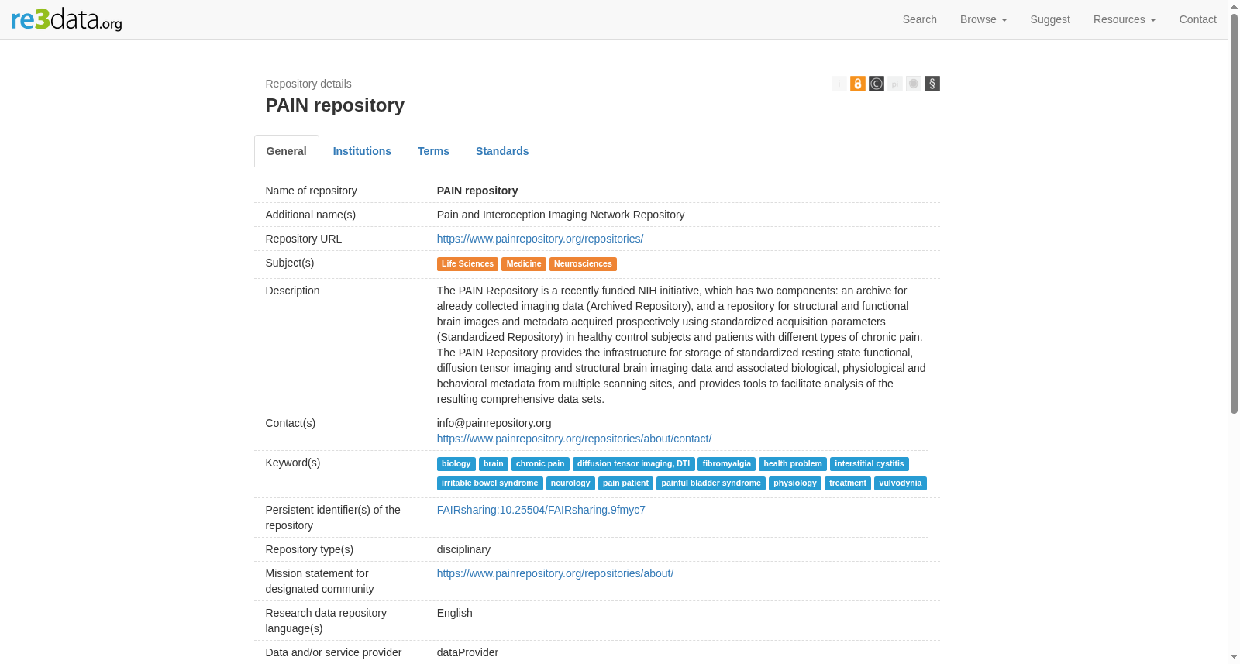Click the scrollbar down arrow
The height and width of the screenshot is (664, 1240).
click(1234, 658)
